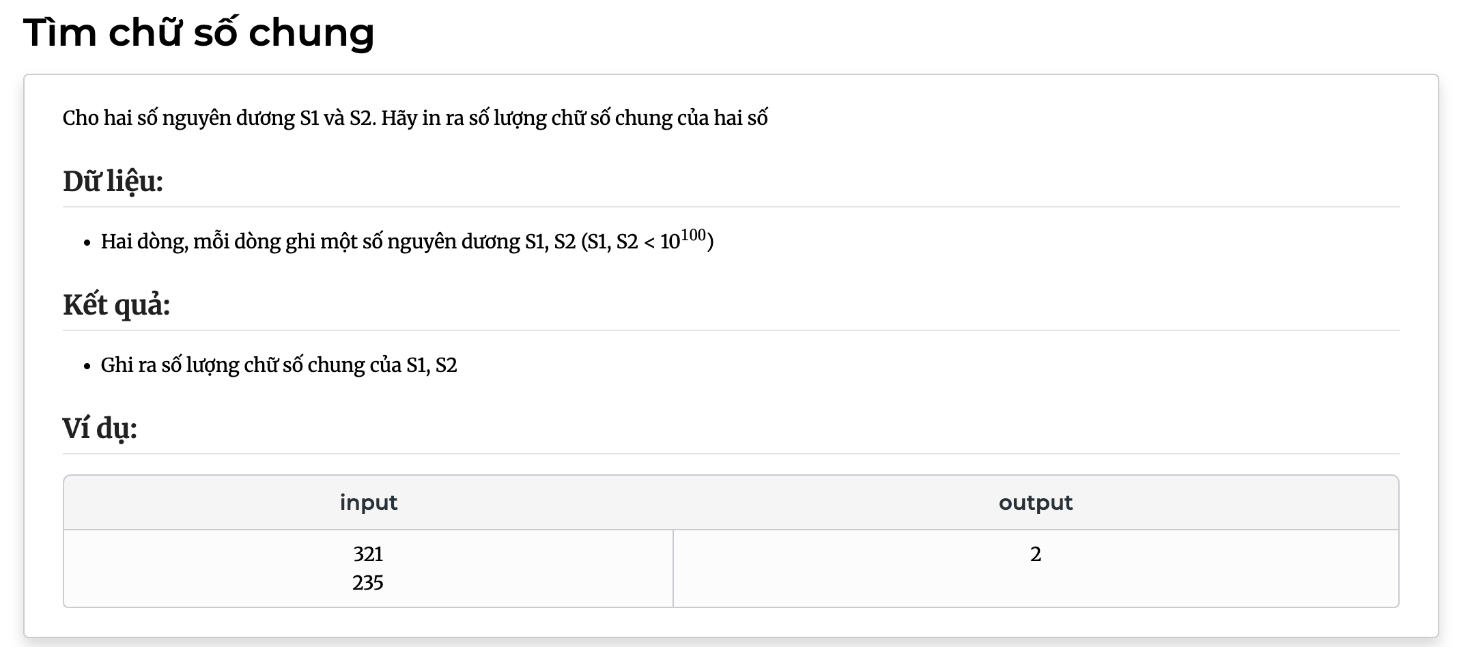Click the "Dữ liệu:" section heading
Viewport: 1457px width, 647px height.
click(x=113, y=182)
